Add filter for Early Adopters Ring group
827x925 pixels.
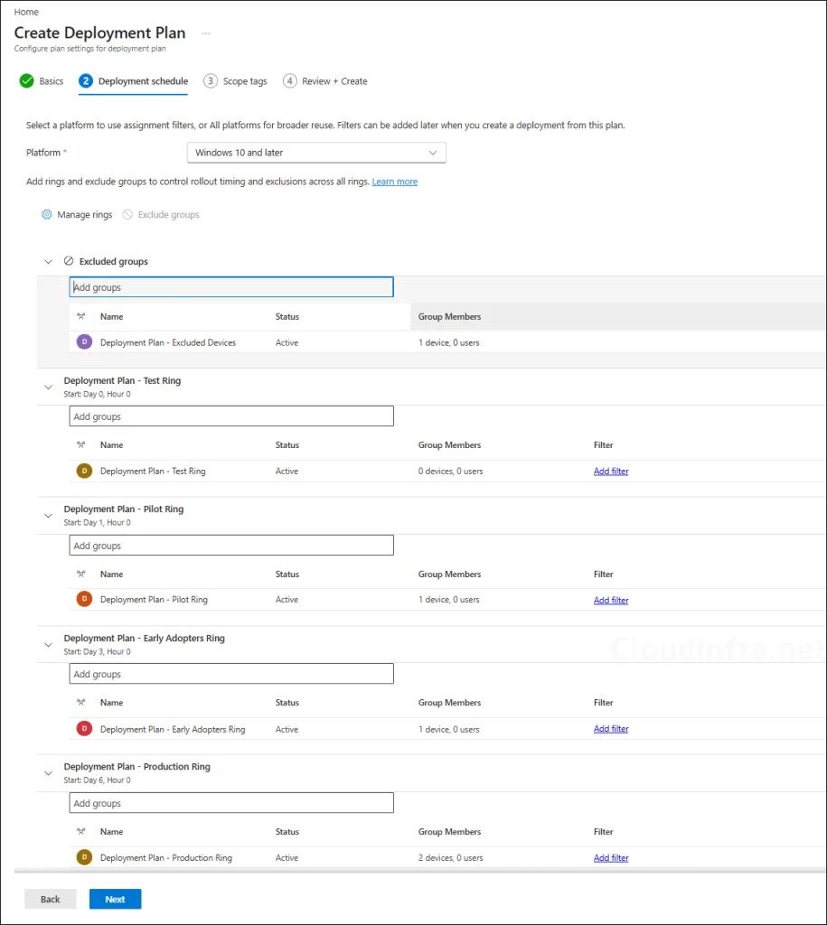(x=611, y=729)
